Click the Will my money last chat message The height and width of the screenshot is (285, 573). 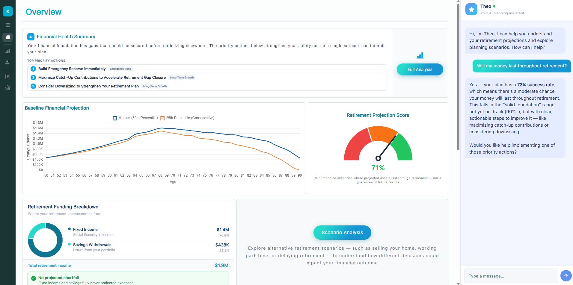pyautogui.click(x=522, y=66)
